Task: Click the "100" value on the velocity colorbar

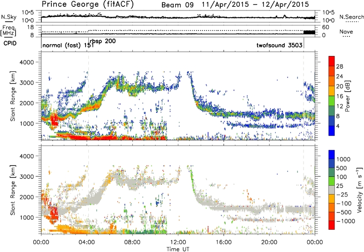Action: (341, 177)
